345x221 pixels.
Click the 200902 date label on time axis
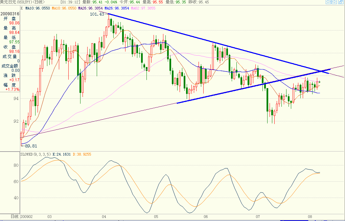(27, 217)
